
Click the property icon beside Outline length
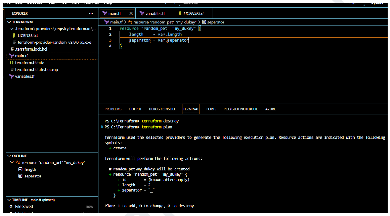pos(20,169)
